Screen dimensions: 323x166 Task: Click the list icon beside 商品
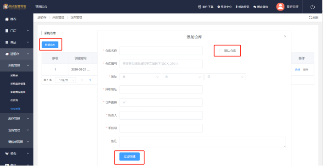coord(7,42)
